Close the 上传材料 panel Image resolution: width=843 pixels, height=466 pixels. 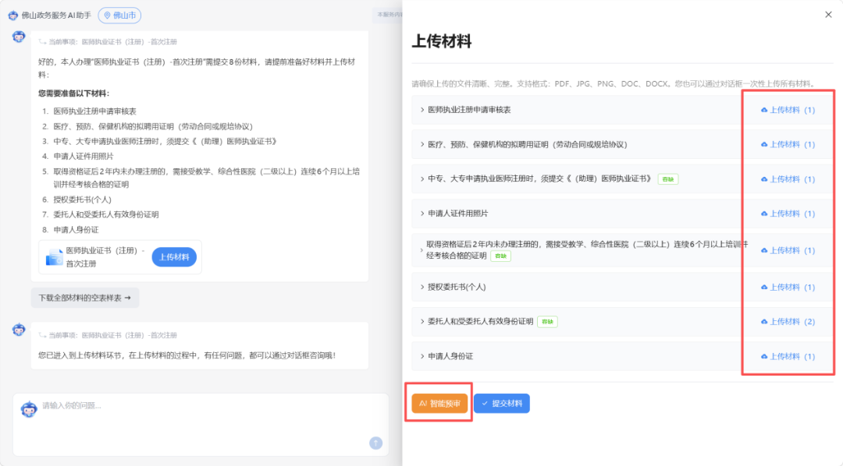[828, 15]
